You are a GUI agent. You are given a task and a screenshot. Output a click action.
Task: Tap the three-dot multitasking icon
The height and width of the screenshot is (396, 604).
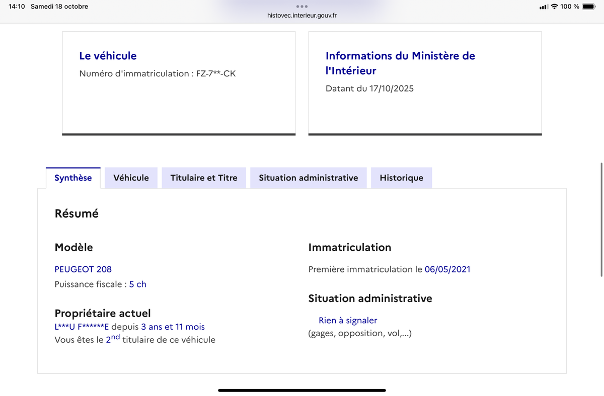pyautogui.click(x=301, y=7)
